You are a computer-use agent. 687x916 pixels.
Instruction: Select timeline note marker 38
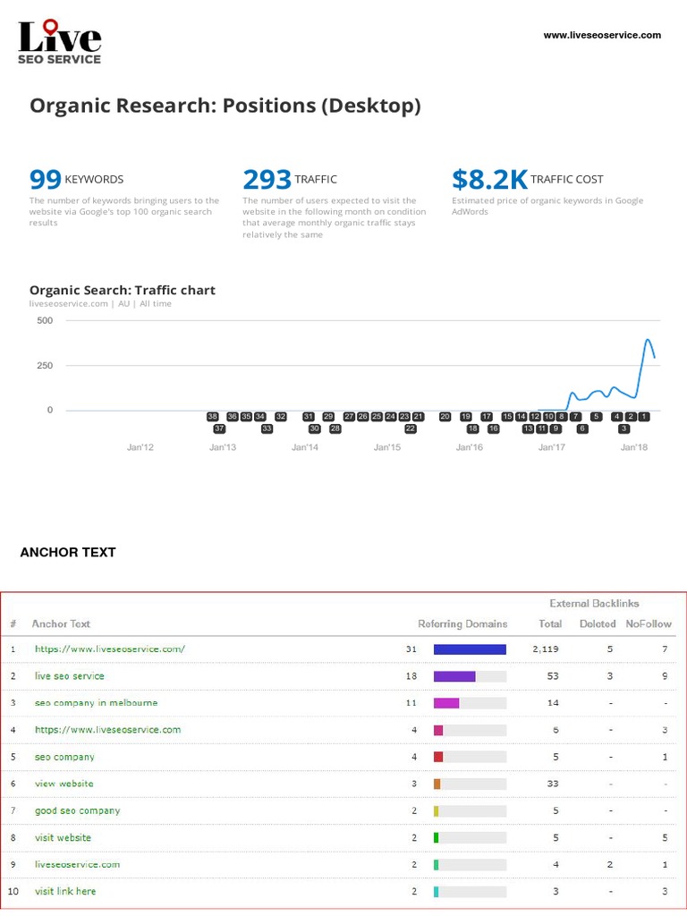(213, 417)
